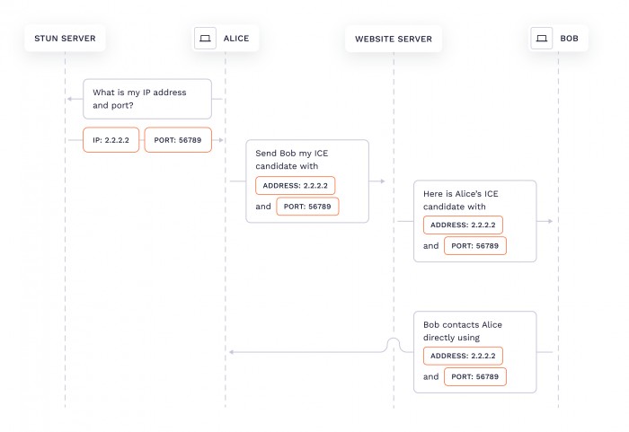629x432 pixels.
Task: Select the STUN SERVER header label
Action: coord(65,39)
